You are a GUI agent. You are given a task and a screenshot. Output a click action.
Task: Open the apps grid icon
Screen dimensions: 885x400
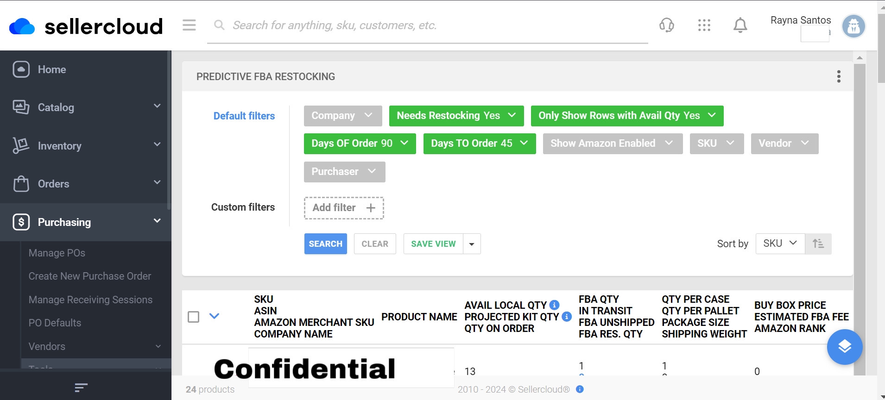(704, 25)
